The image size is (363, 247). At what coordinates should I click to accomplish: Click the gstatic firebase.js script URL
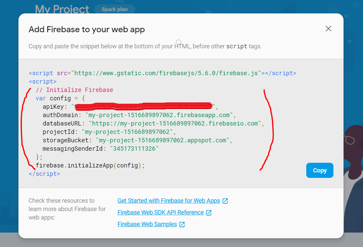click(166, 73)
